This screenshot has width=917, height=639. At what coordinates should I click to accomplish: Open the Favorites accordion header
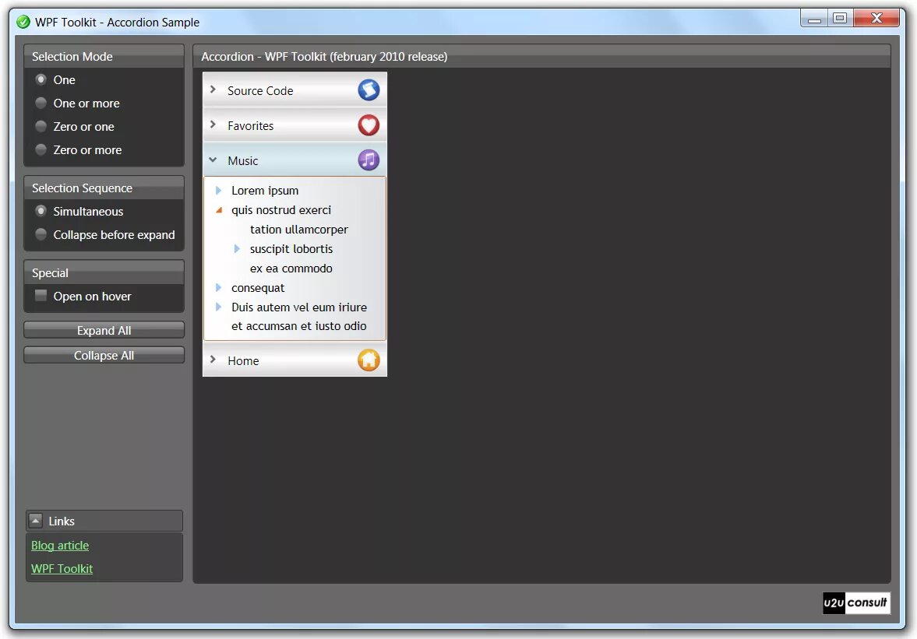pos(294,125)
